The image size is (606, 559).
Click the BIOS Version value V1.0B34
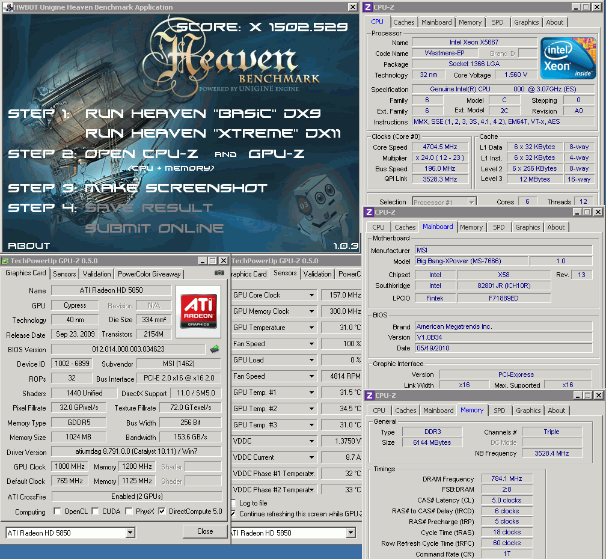click(x=504, y=337)
